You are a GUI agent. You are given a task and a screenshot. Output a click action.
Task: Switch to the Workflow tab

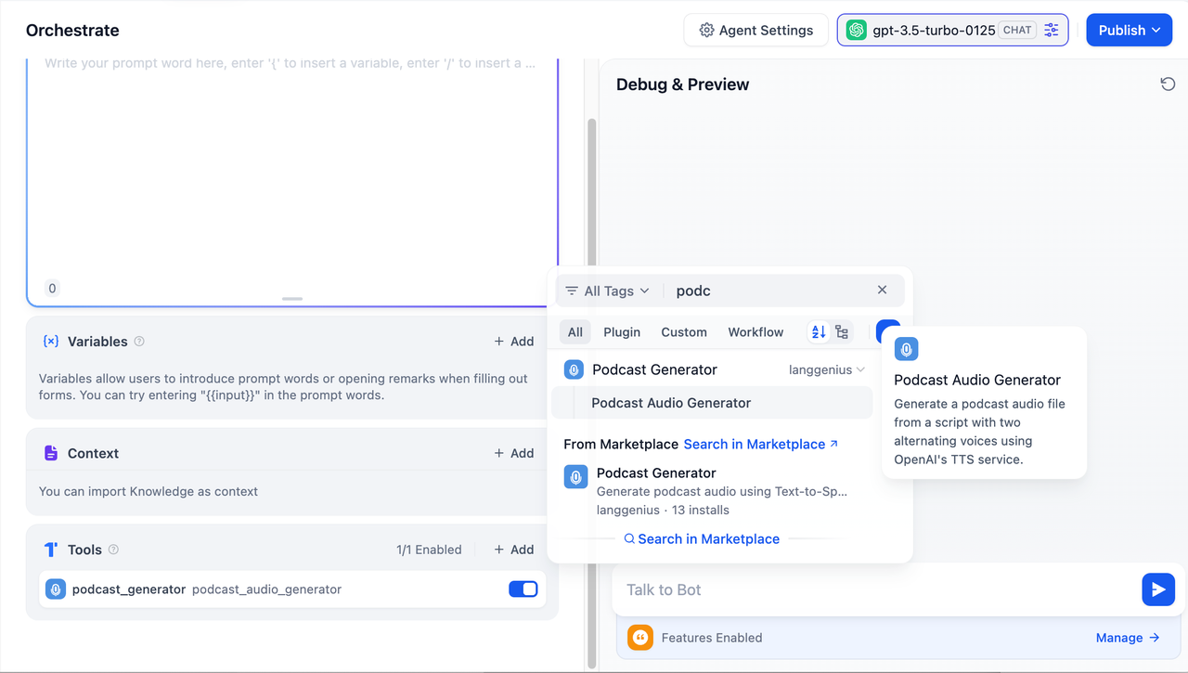[755, 332]
